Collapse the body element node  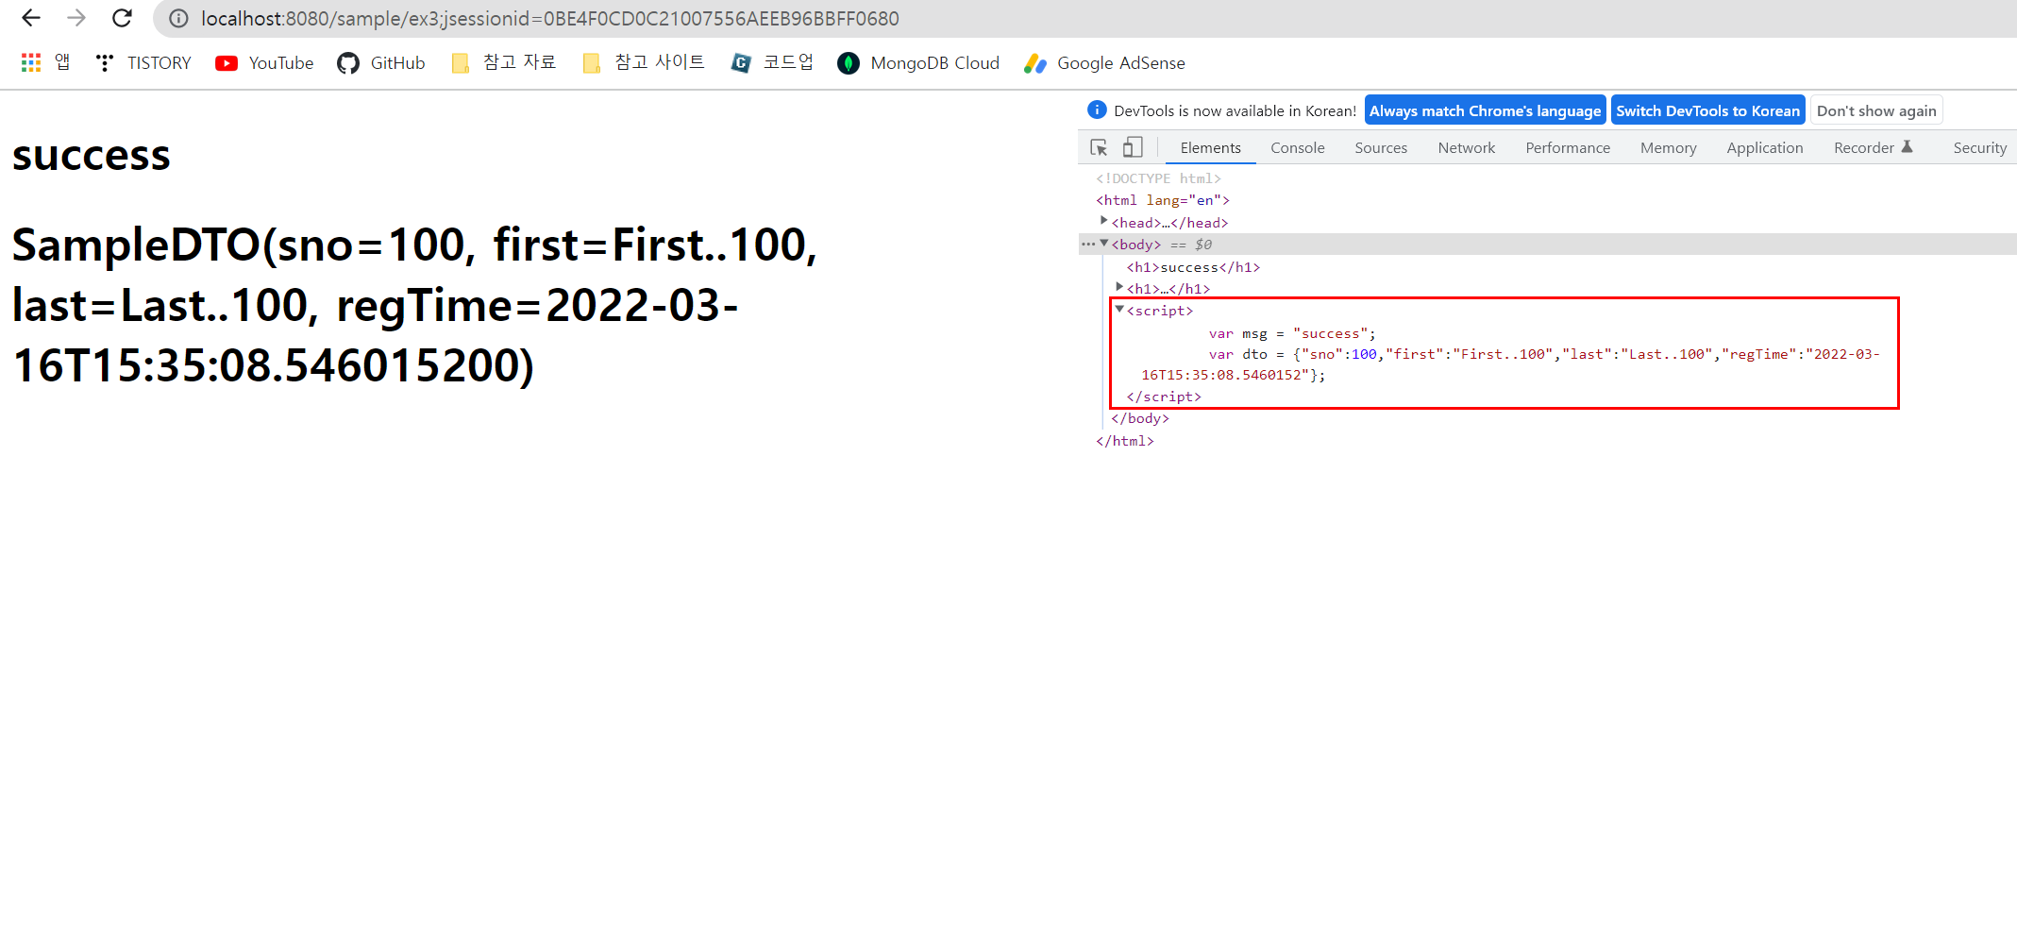1103,244
